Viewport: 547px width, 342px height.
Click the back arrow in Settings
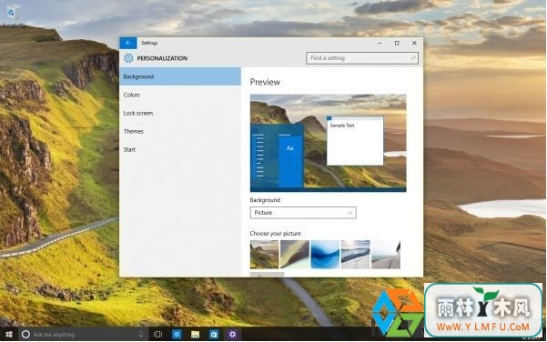(128, 43)
